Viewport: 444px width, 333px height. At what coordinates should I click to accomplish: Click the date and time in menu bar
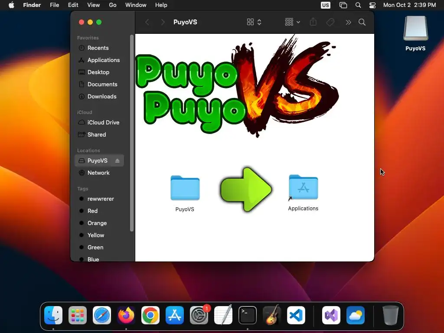pyautogui.click(x=409, y=5)
